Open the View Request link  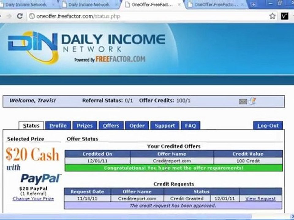click(261, 199)
